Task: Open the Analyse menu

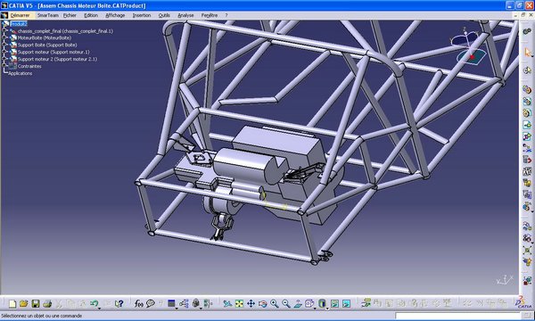Action: click(x=185, y=15)
